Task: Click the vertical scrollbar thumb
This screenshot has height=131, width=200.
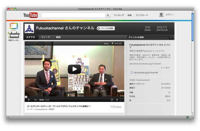Action: point(192,27)
